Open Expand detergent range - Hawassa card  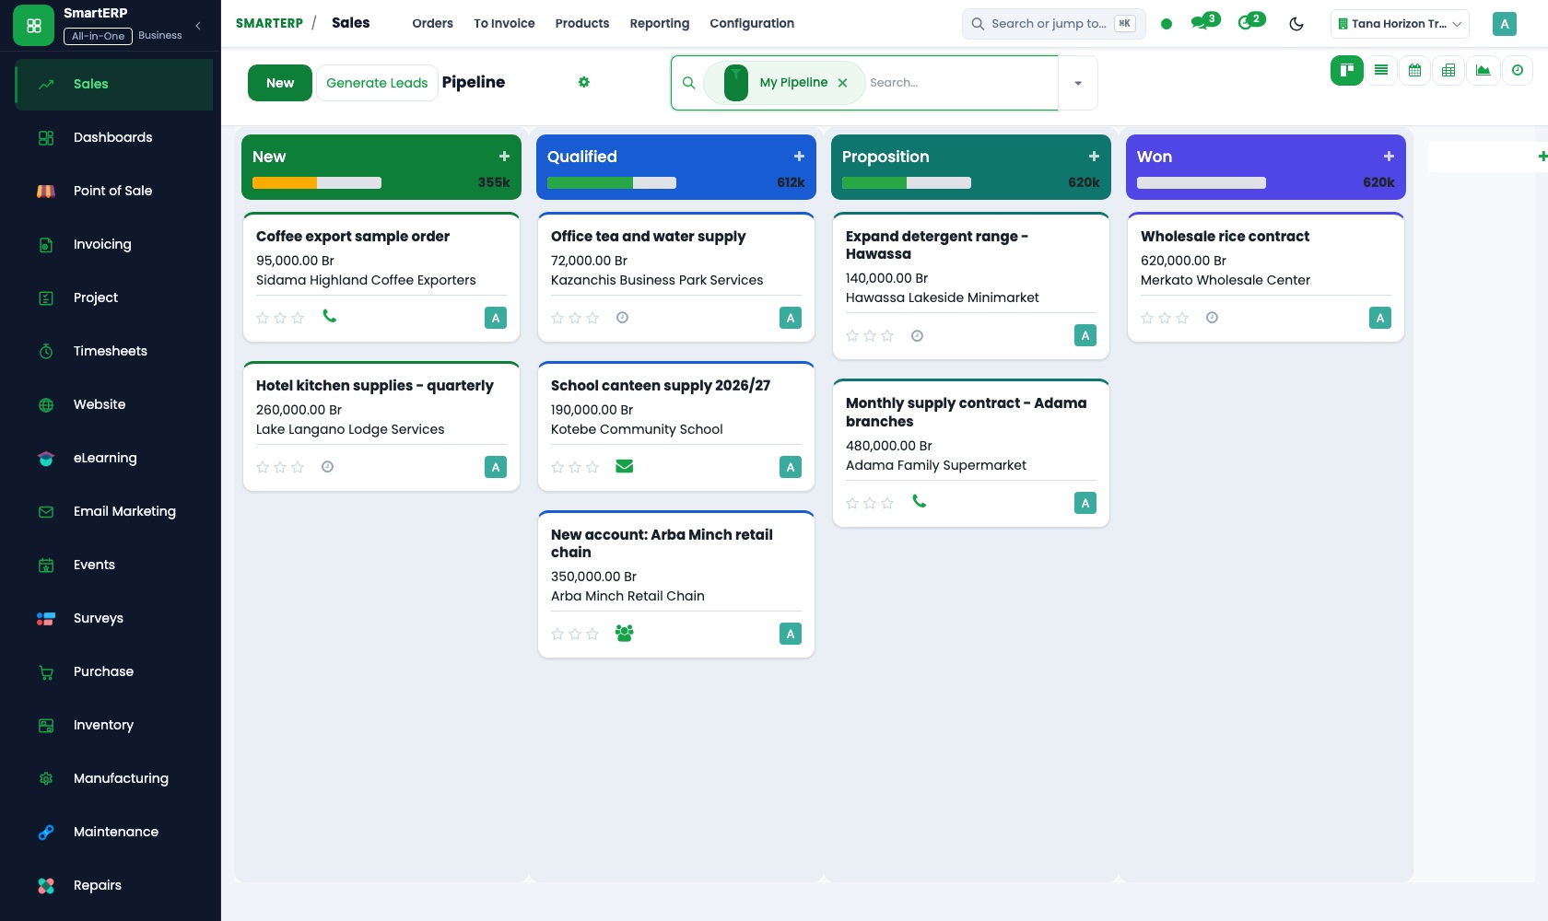[x=971, y=286]
